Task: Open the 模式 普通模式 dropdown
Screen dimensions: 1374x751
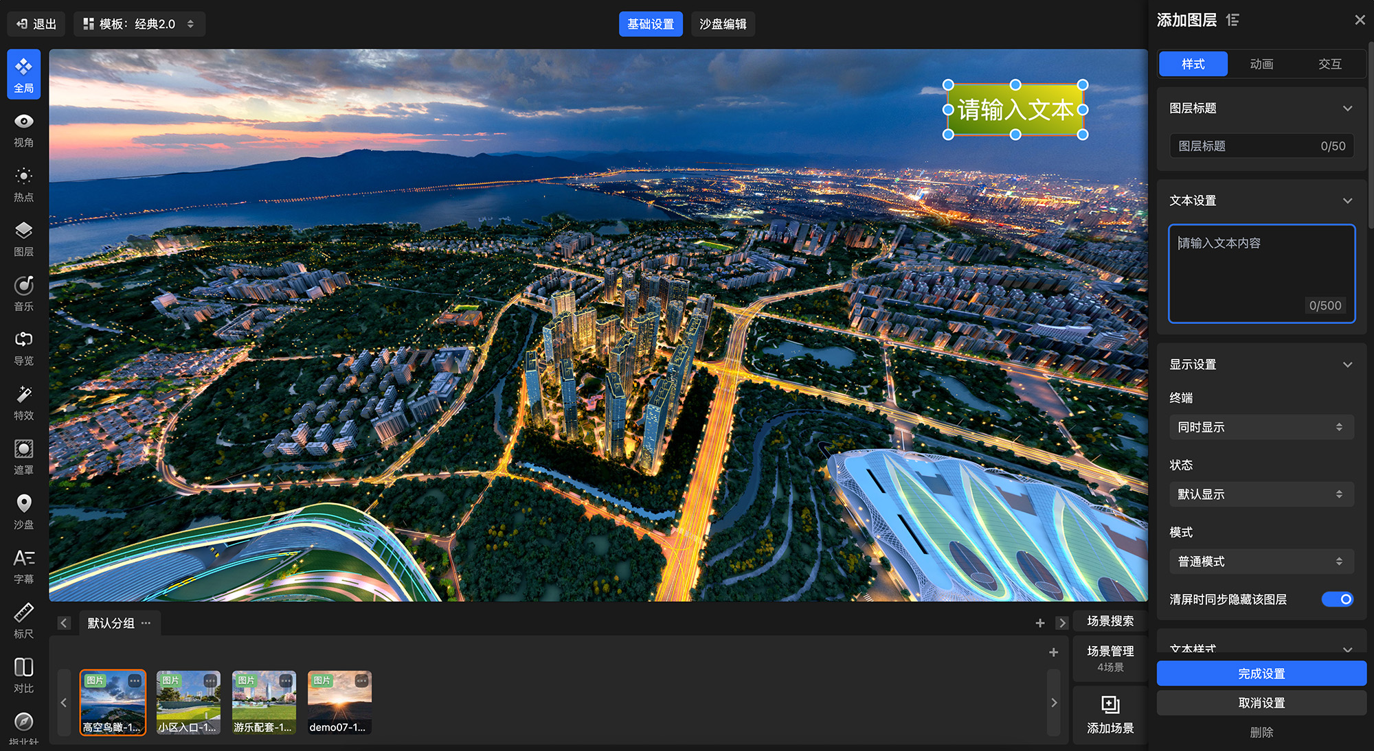Action: pyautogui.click(x=1261, y=562)
